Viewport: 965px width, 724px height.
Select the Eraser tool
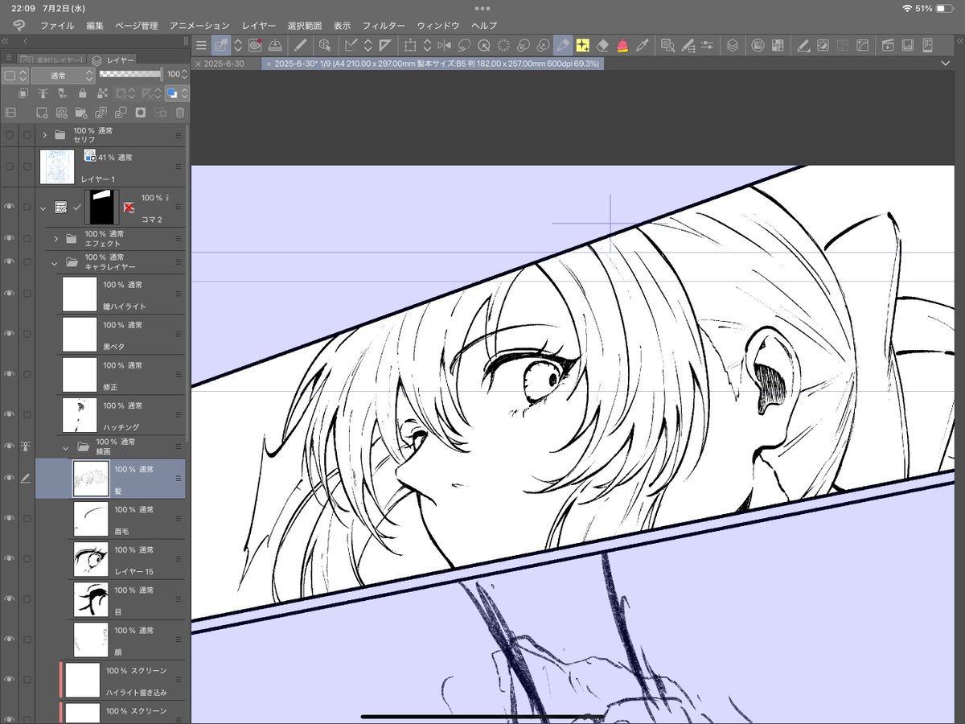point(603,46)
